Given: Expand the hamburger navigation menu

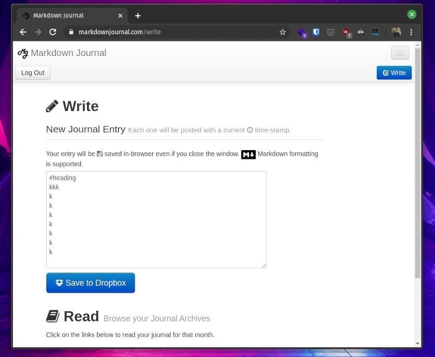Looking at the screenshot, I should pyautogui.click(x=400, y=53).
